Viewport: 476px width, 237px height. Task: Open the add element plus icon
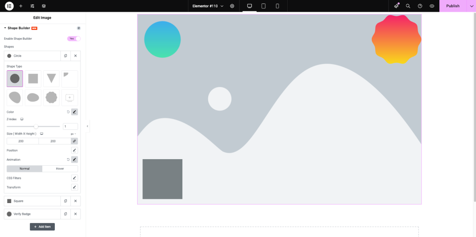[20, 6]
